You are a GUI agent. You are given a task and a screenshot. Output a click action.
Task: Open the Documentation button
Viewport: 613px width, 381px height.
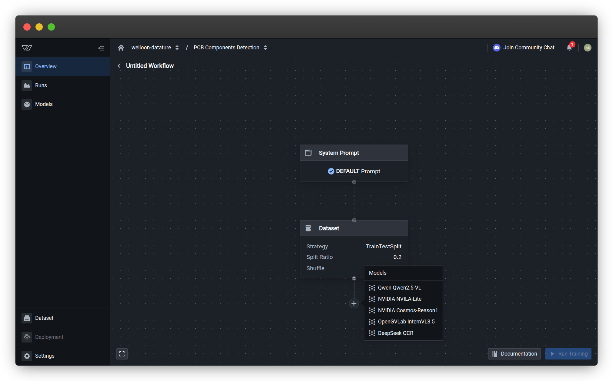coord(514,354)
